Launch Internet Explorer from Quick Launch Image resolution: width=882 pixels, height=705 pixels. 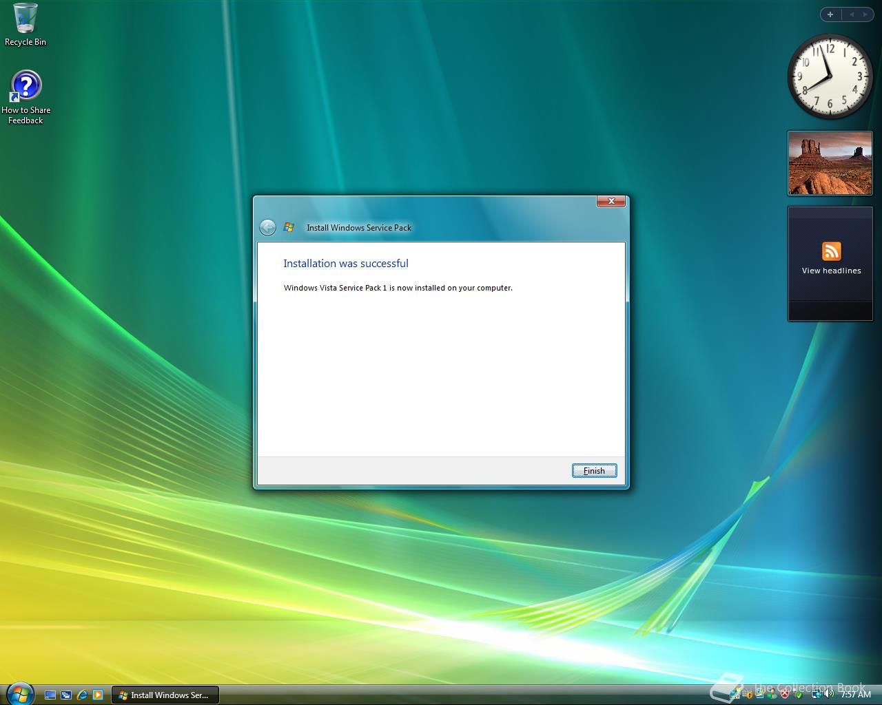[x=82, y=695]
